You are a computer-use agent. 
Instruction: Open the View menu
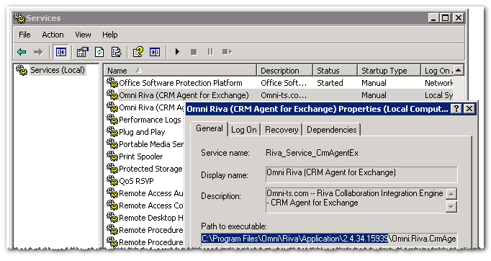coord(83,35)
